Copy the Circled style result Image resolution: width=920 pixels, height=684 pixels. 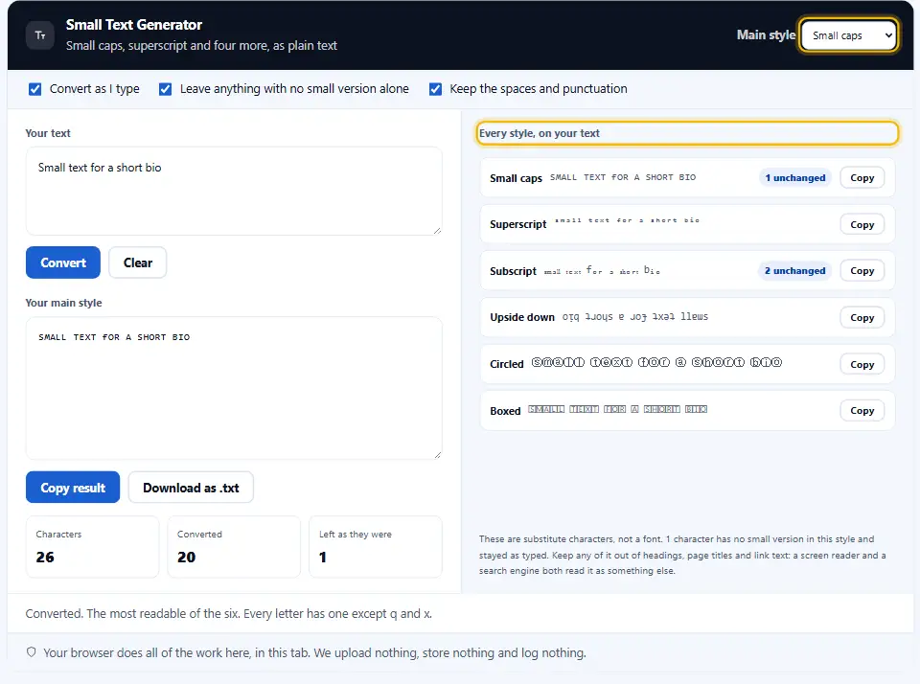tap(862, 364)
